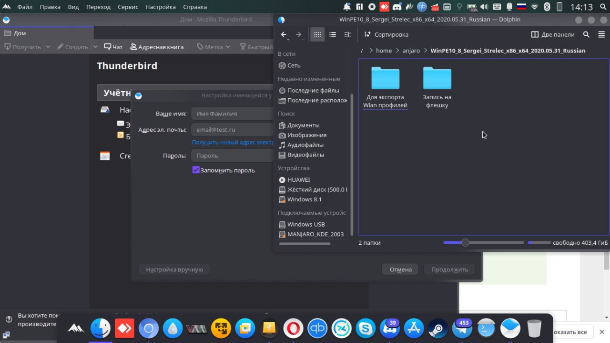Navigate to home in breadcrumb path

(x=384, y=51)
